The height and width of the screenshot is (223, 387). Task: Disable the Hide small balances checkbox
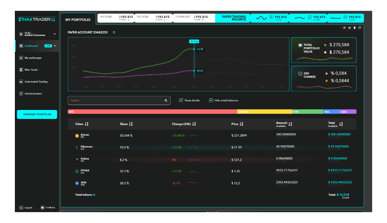(211, 100)
